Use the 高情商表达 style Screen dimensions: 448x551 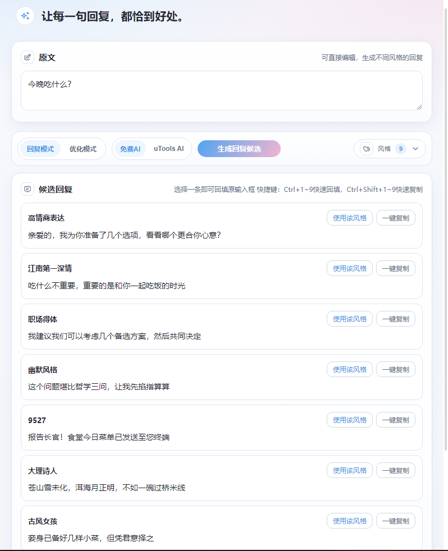coord(349,218)
